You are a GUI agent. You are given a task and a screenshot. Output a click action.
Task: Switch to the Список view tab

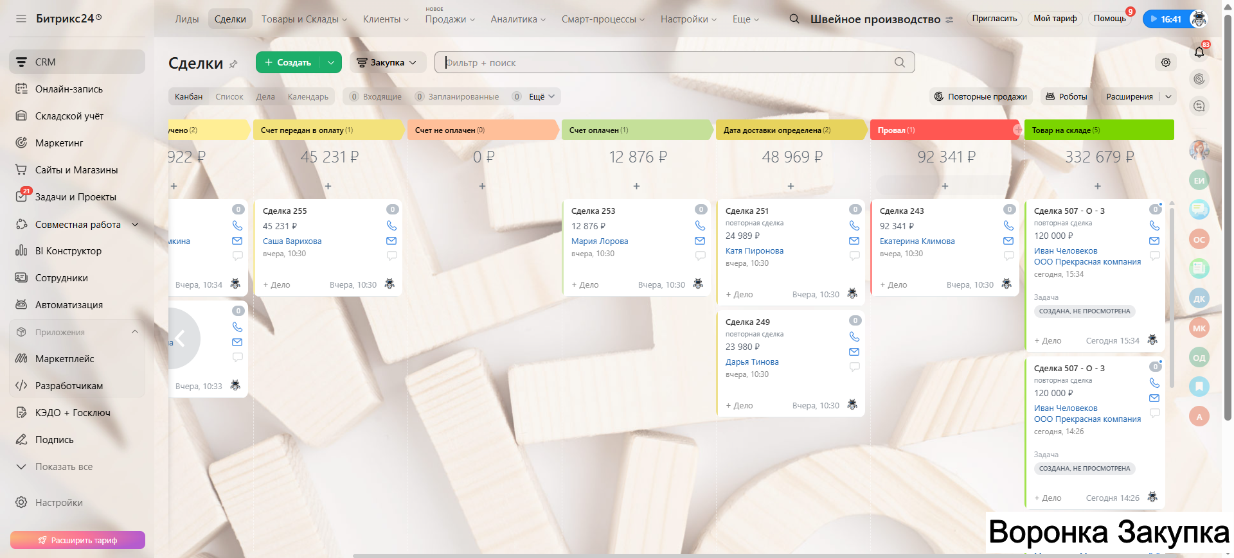229,96
